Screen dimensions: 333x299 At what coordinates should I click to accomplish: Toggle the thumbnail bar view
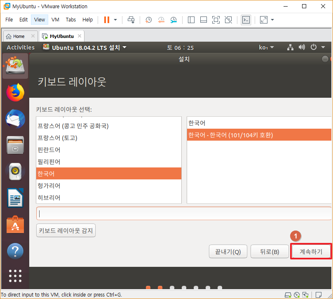tap(204, 20)
